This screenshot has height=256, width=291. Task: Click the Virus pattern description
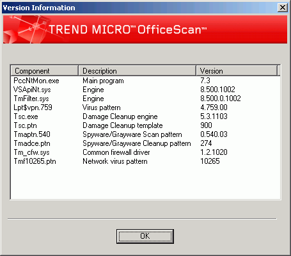(x=102, y=108)
